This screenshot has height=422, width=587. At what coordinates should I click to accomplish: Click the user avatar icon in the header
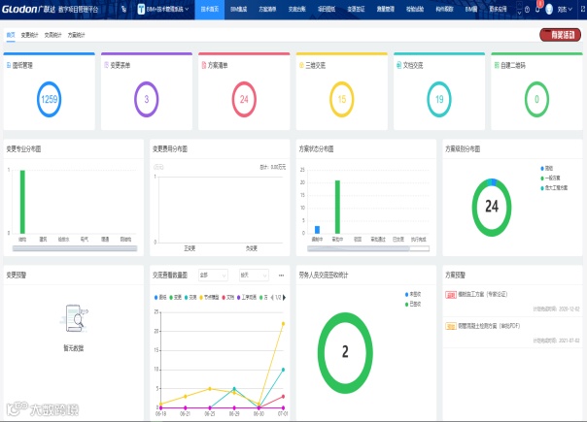[x=549, y=10]
